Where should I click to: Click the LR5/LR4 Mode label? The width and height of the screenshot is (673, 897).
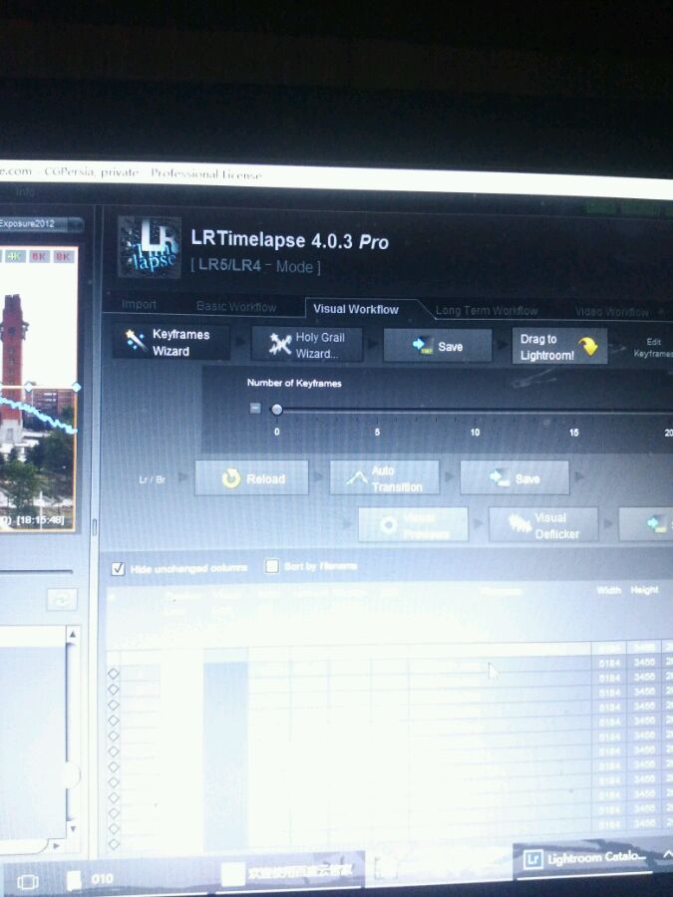tap(255, 266)
